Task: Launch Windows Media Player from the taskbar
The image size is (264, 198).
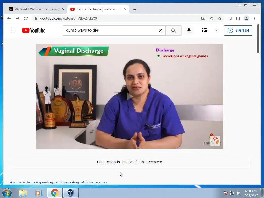Action: pyautogui.click(x=39, y=193)
